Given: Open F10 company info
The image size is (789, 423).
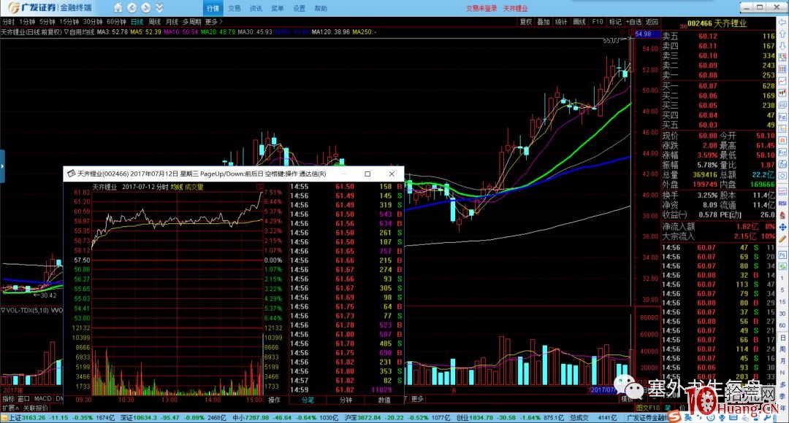Looking at the screenshot, I should point(598,22).
